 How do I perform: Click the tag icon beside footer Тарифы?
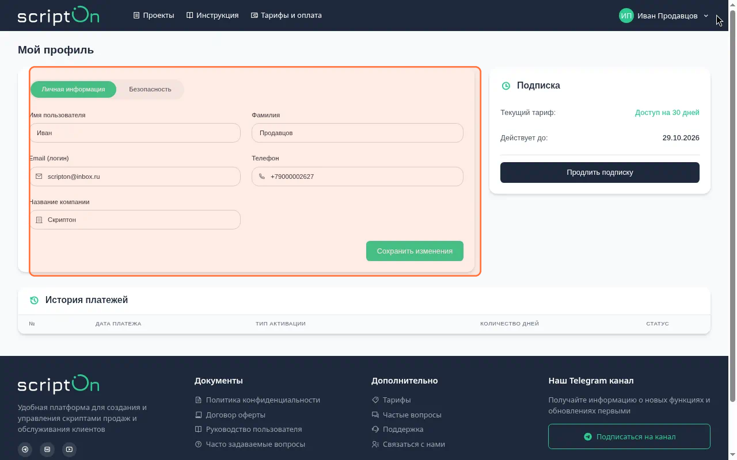coord(375,400)
